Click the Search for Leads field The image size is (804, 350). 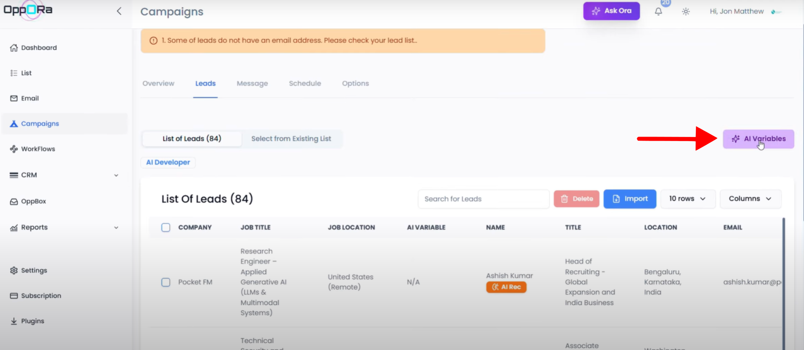[x=483, y=199]
